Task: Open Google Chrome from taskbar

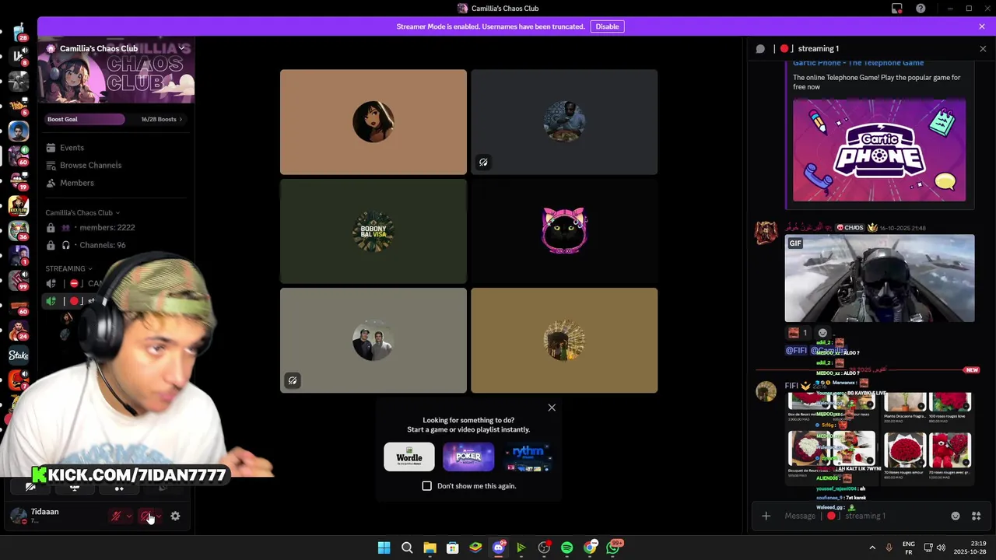Action: tap(590, 548)
